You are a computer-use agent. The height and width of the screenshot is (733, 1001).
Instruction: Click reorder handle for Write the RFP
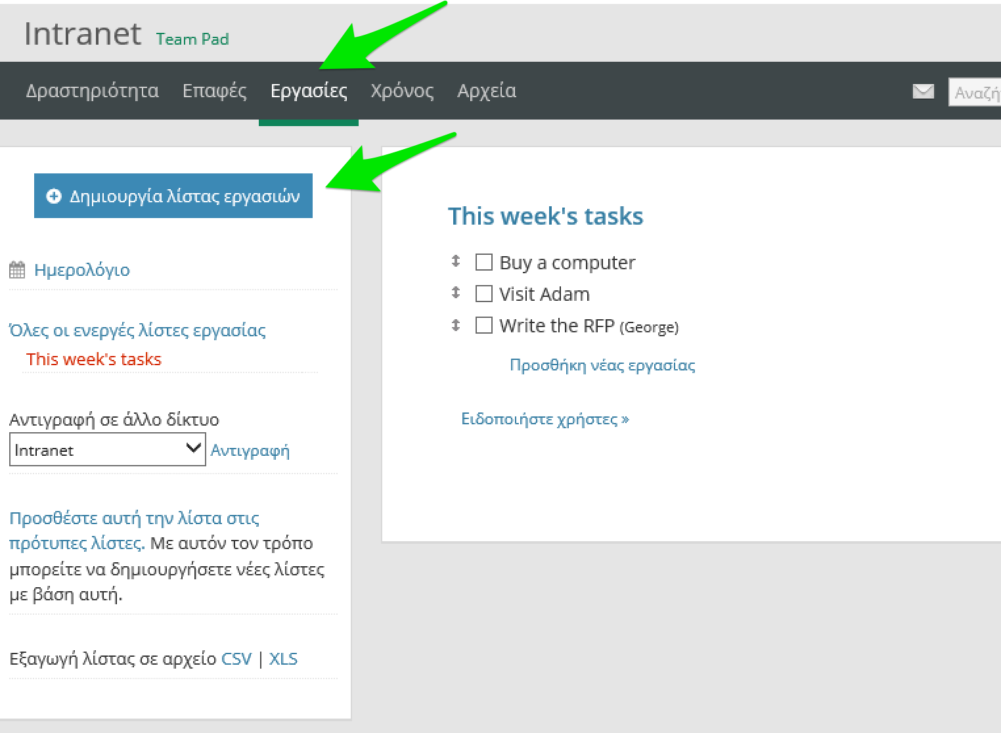coord(456,324)
